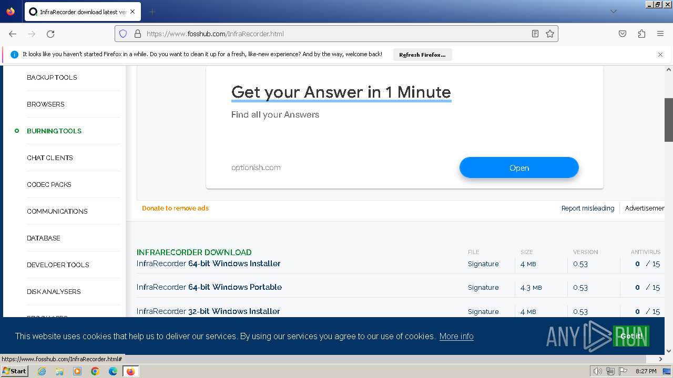Open the reader view icon in address bar
The width and height of the screenshot is (673, 378).
tap(535, 34)
